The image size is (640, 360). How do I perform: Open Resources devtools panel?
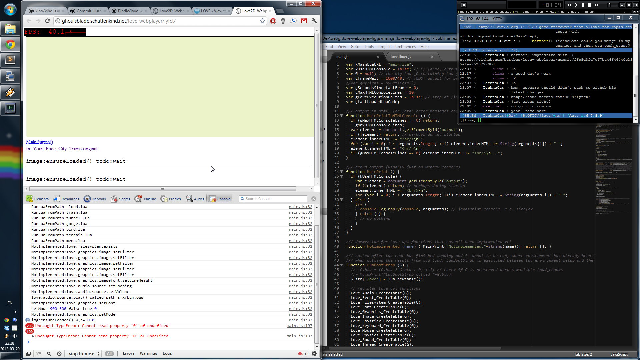(66, 199)
